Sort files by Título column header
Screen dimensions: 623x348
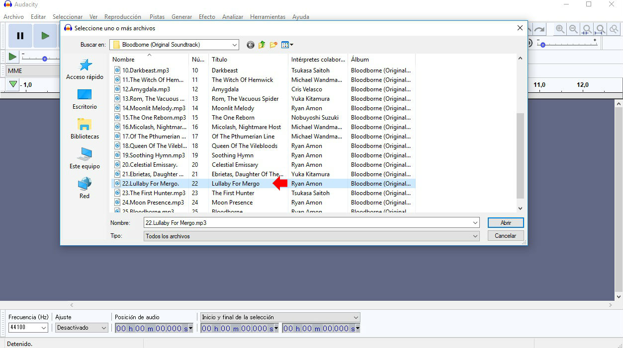(x=220, y=60)
